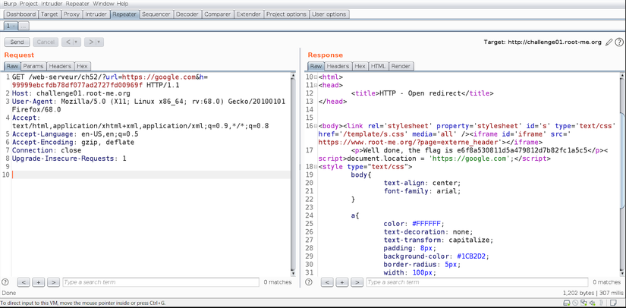
Task: Switch to the Proxy tab
Action: click(x=71, y=14)
